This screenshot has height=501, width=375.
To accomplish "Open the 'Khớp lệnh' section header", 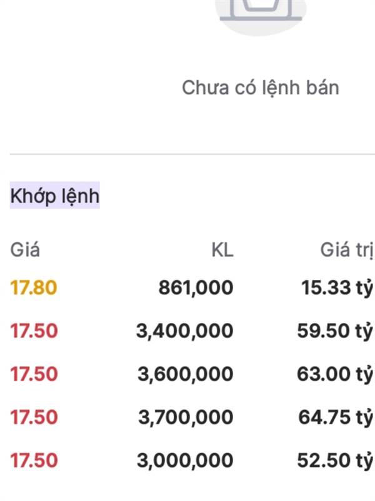I will point(55,195).
